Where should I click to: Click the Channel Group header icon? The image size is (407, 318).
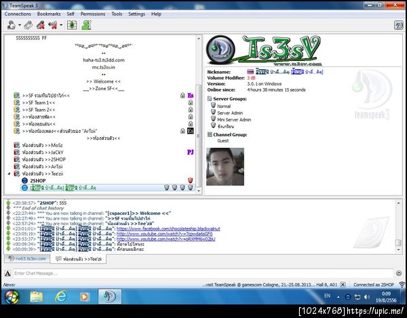coord(210,134)
